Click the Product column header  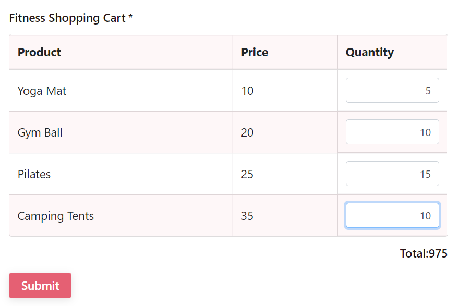(40, 52)
